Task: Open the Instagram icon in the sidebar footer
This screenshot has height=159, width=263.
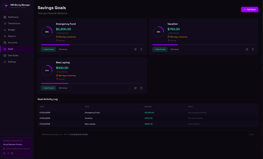Action: tap(4, 153)
